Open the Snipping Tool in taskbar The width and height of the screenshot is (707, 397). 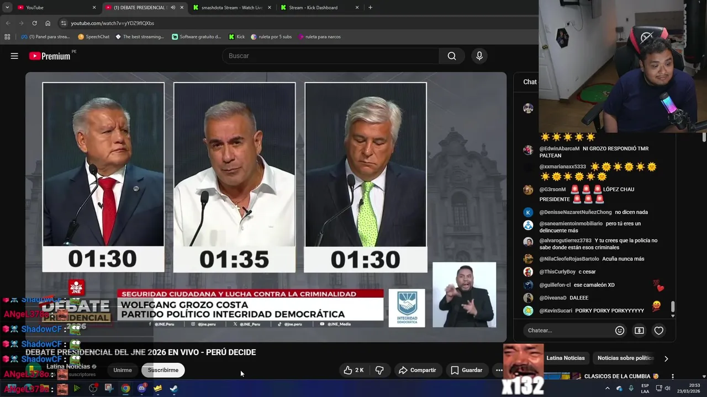click(108, 388)
